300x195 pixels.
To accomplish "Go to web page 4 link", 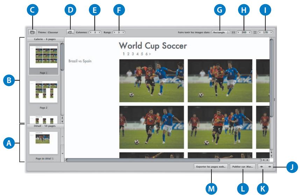I will point(137,54).
